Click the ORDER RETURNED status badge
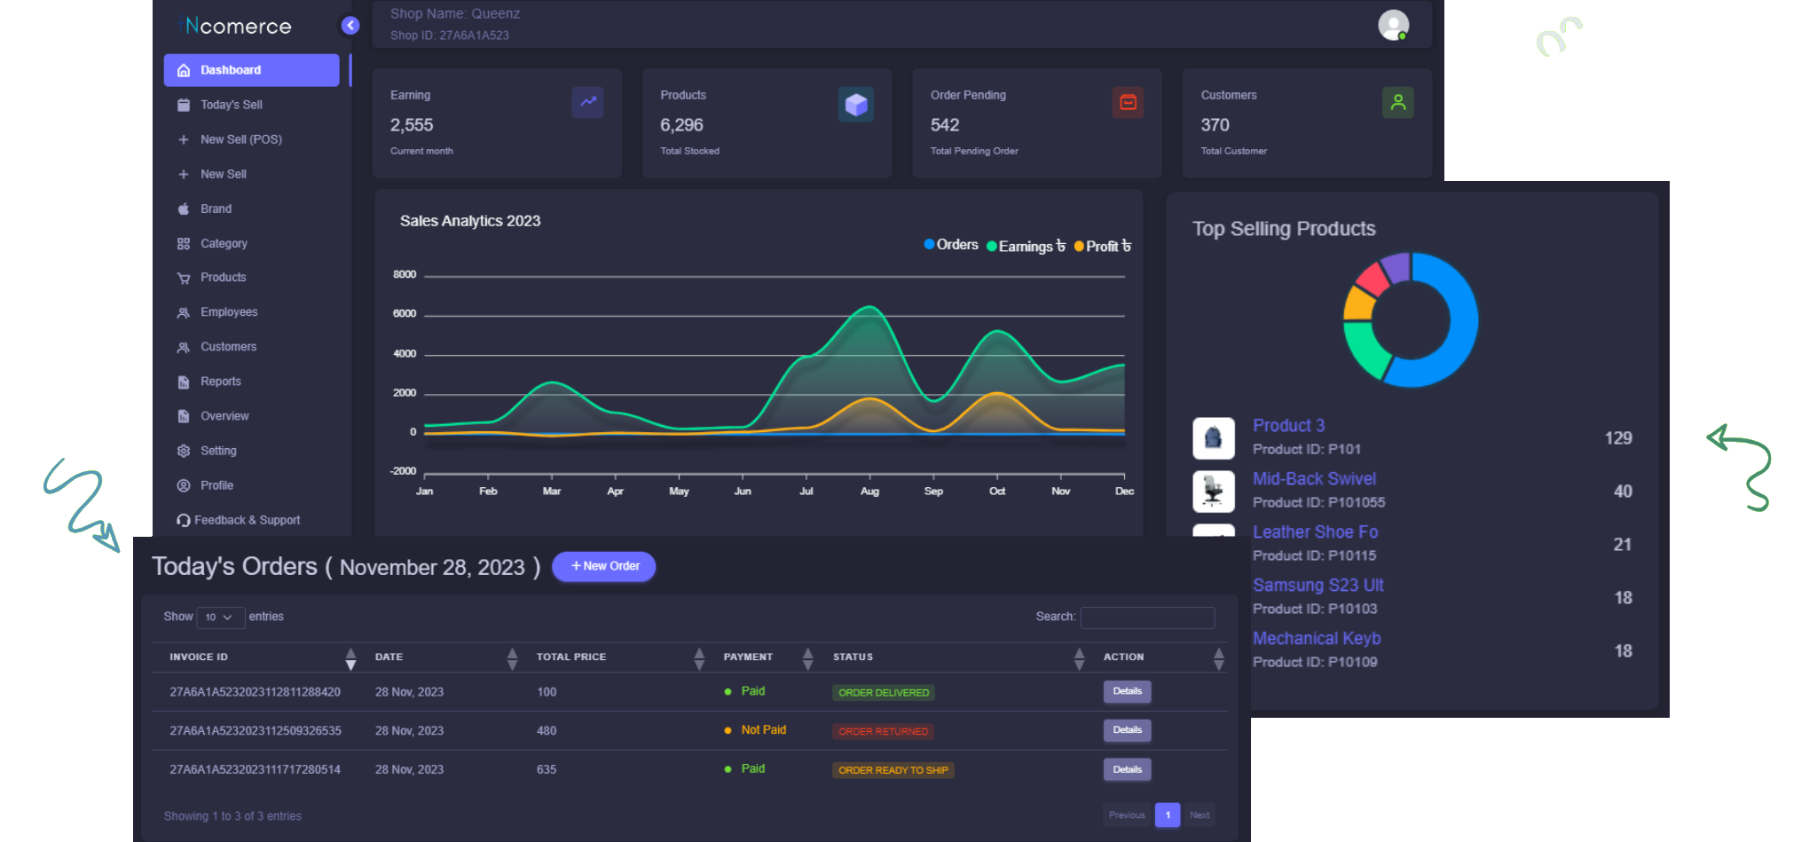1817x842 pixels. click(x=883, y=731)
